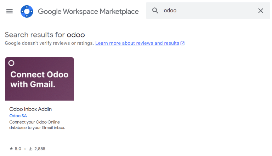Click the Connect Odoo with Gmail headline text
This screenshot has width=272, height=156.
39,79
